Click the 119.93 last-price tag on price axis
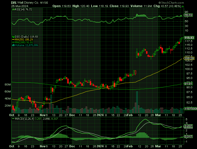This screenshot has height=149, width=197. click(x=189, y=38)
